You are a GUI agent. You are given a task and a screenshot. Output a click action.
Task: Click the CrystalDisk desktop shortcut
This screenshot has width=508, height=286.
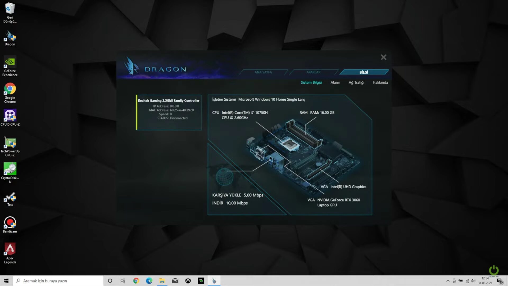click(x=10, y=172)
